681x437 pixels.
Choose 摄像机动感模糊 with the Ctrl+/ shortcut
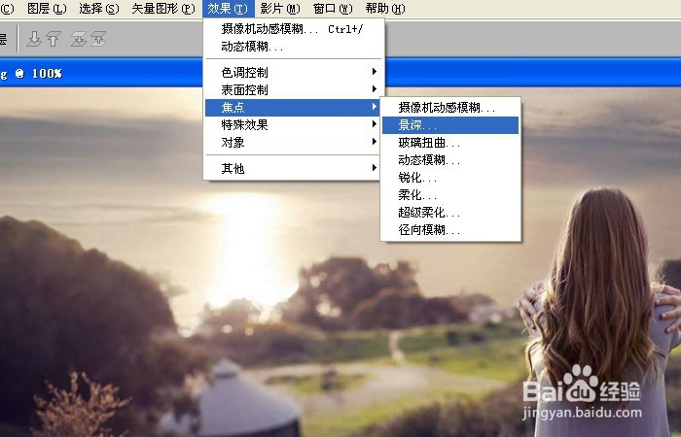(x=294, y=29)
